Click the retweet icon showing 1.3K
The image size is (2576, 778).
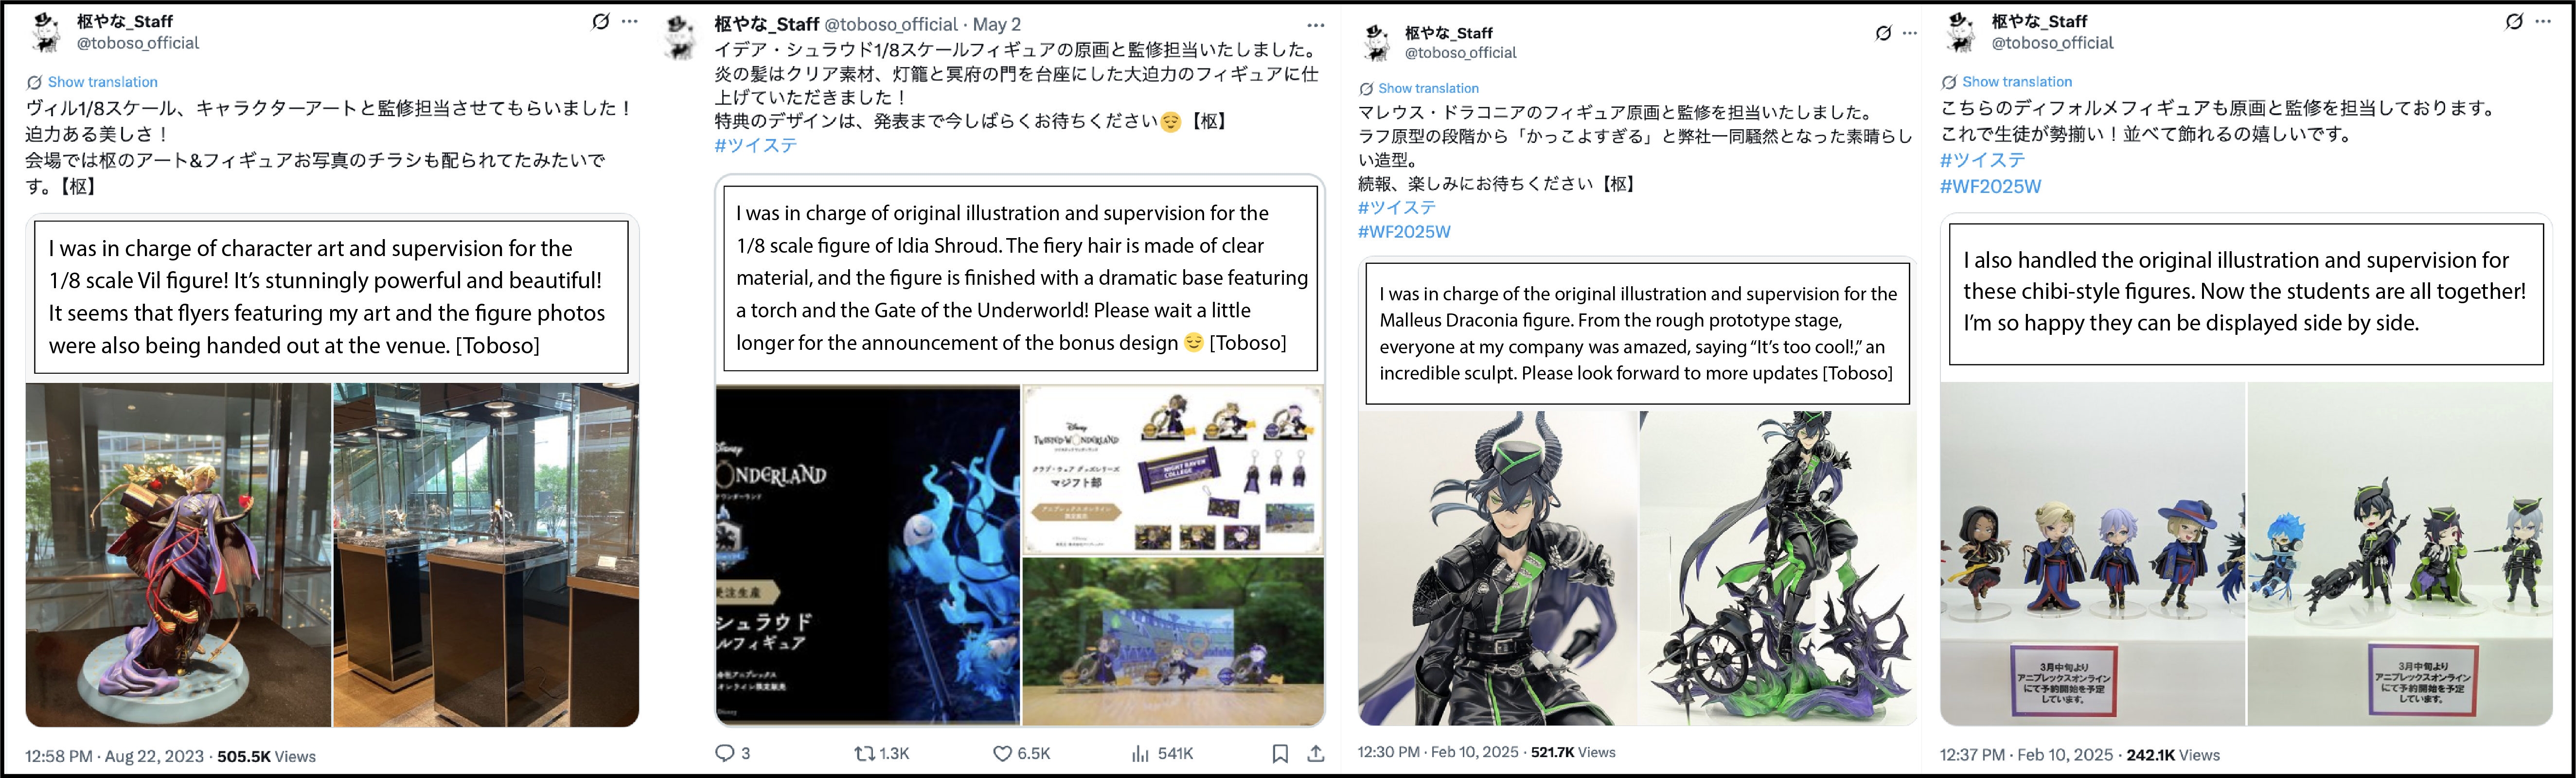click(x=864, y=753)
